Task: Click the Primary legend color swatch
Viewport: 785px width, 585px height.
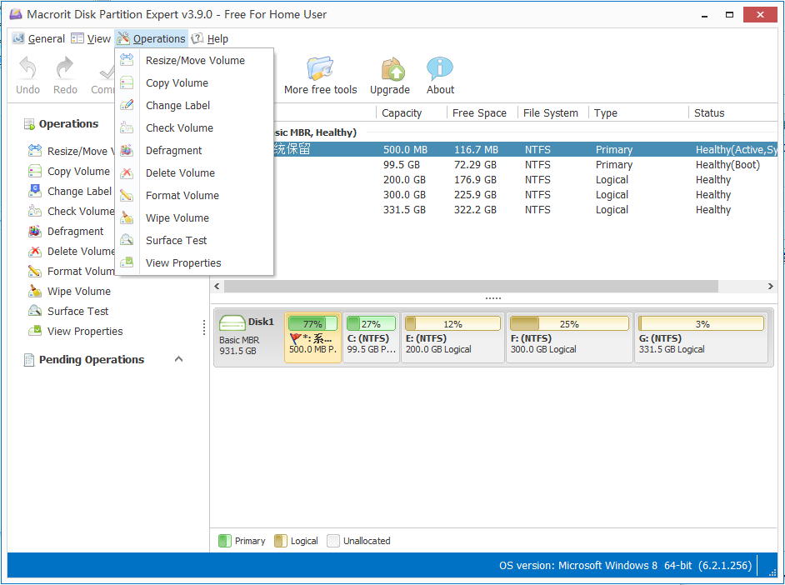Action: point(224,541)
